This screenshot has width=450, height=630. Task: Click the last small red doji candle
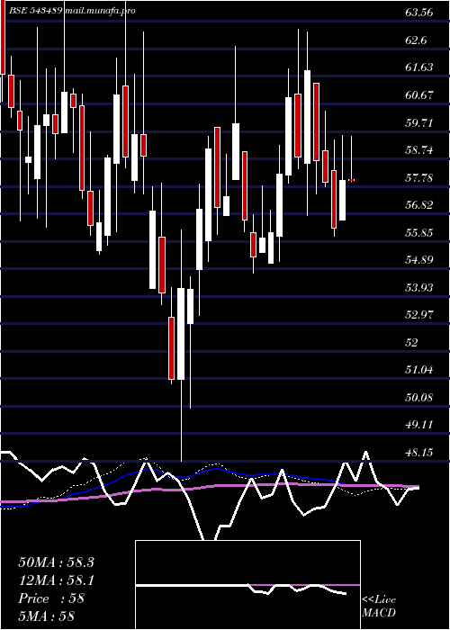(x=351, y=180)
